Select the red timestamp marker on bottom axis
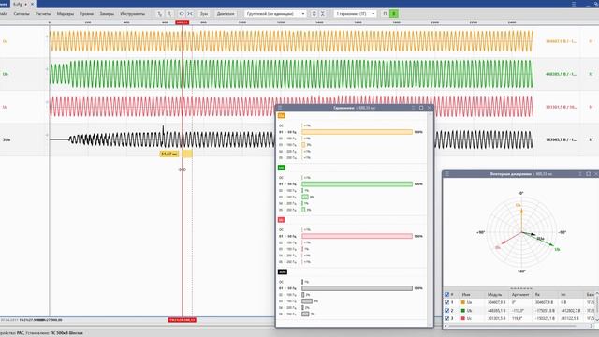Screen dimensions: 599x337 click(x=183, y=320)
